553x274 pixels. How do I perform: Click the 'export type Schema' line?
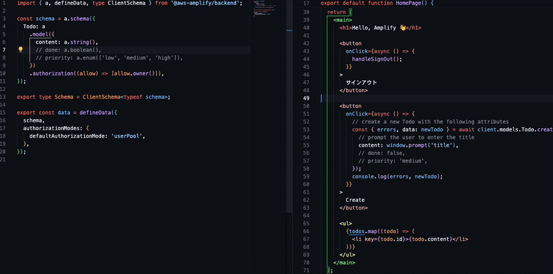pyautogui.click(x=93, y=97)
